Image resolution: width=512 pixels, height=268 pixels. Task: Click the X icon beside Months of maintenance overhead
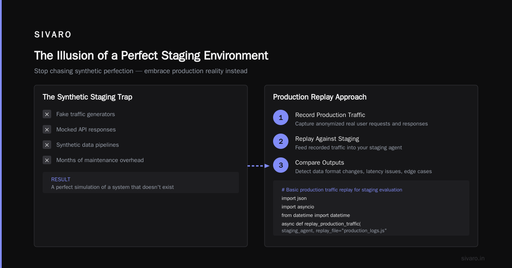(47, 160)
